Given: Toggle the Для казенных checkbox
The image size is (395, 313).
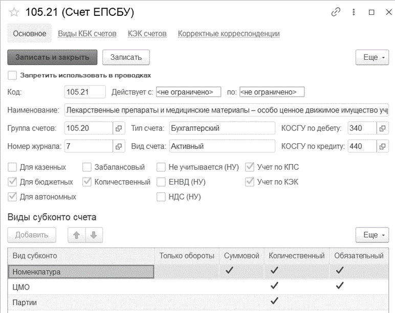Looking at the screenshot, I should pyautogui.click(x=12, y=167).
